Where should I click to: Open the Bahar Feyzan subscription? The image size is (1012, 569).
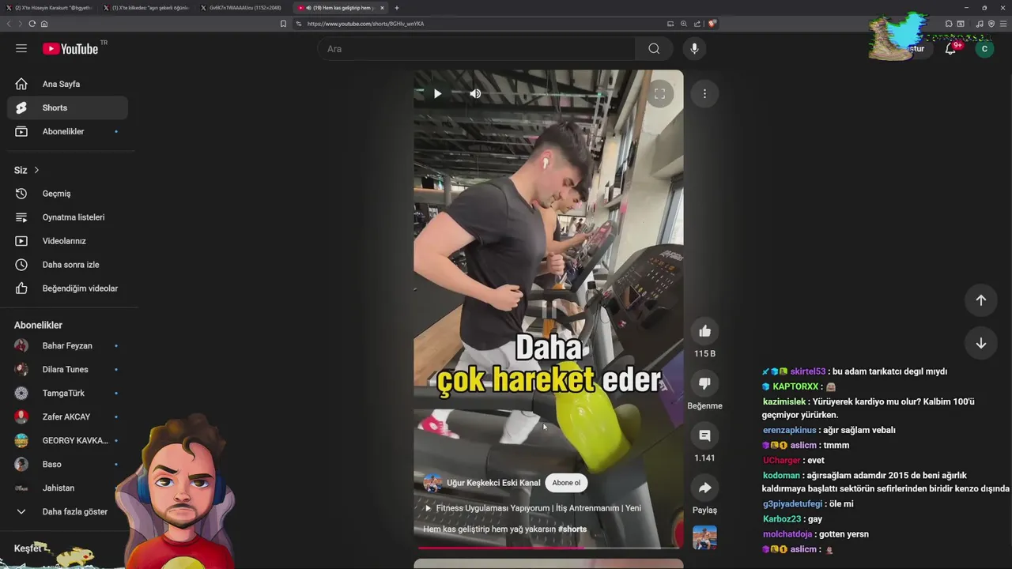67,345
